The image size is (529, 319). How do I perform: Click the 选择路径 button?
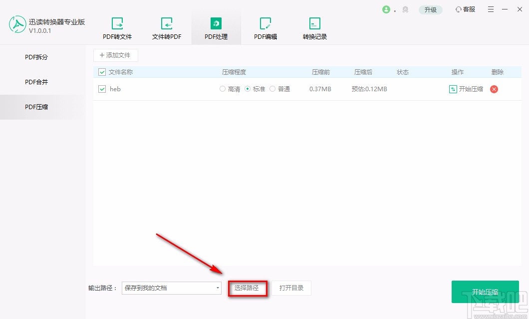(x=248, y=288)
